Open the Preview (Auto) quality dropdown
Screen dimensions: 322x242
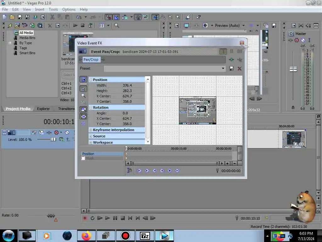click(243, 26)
